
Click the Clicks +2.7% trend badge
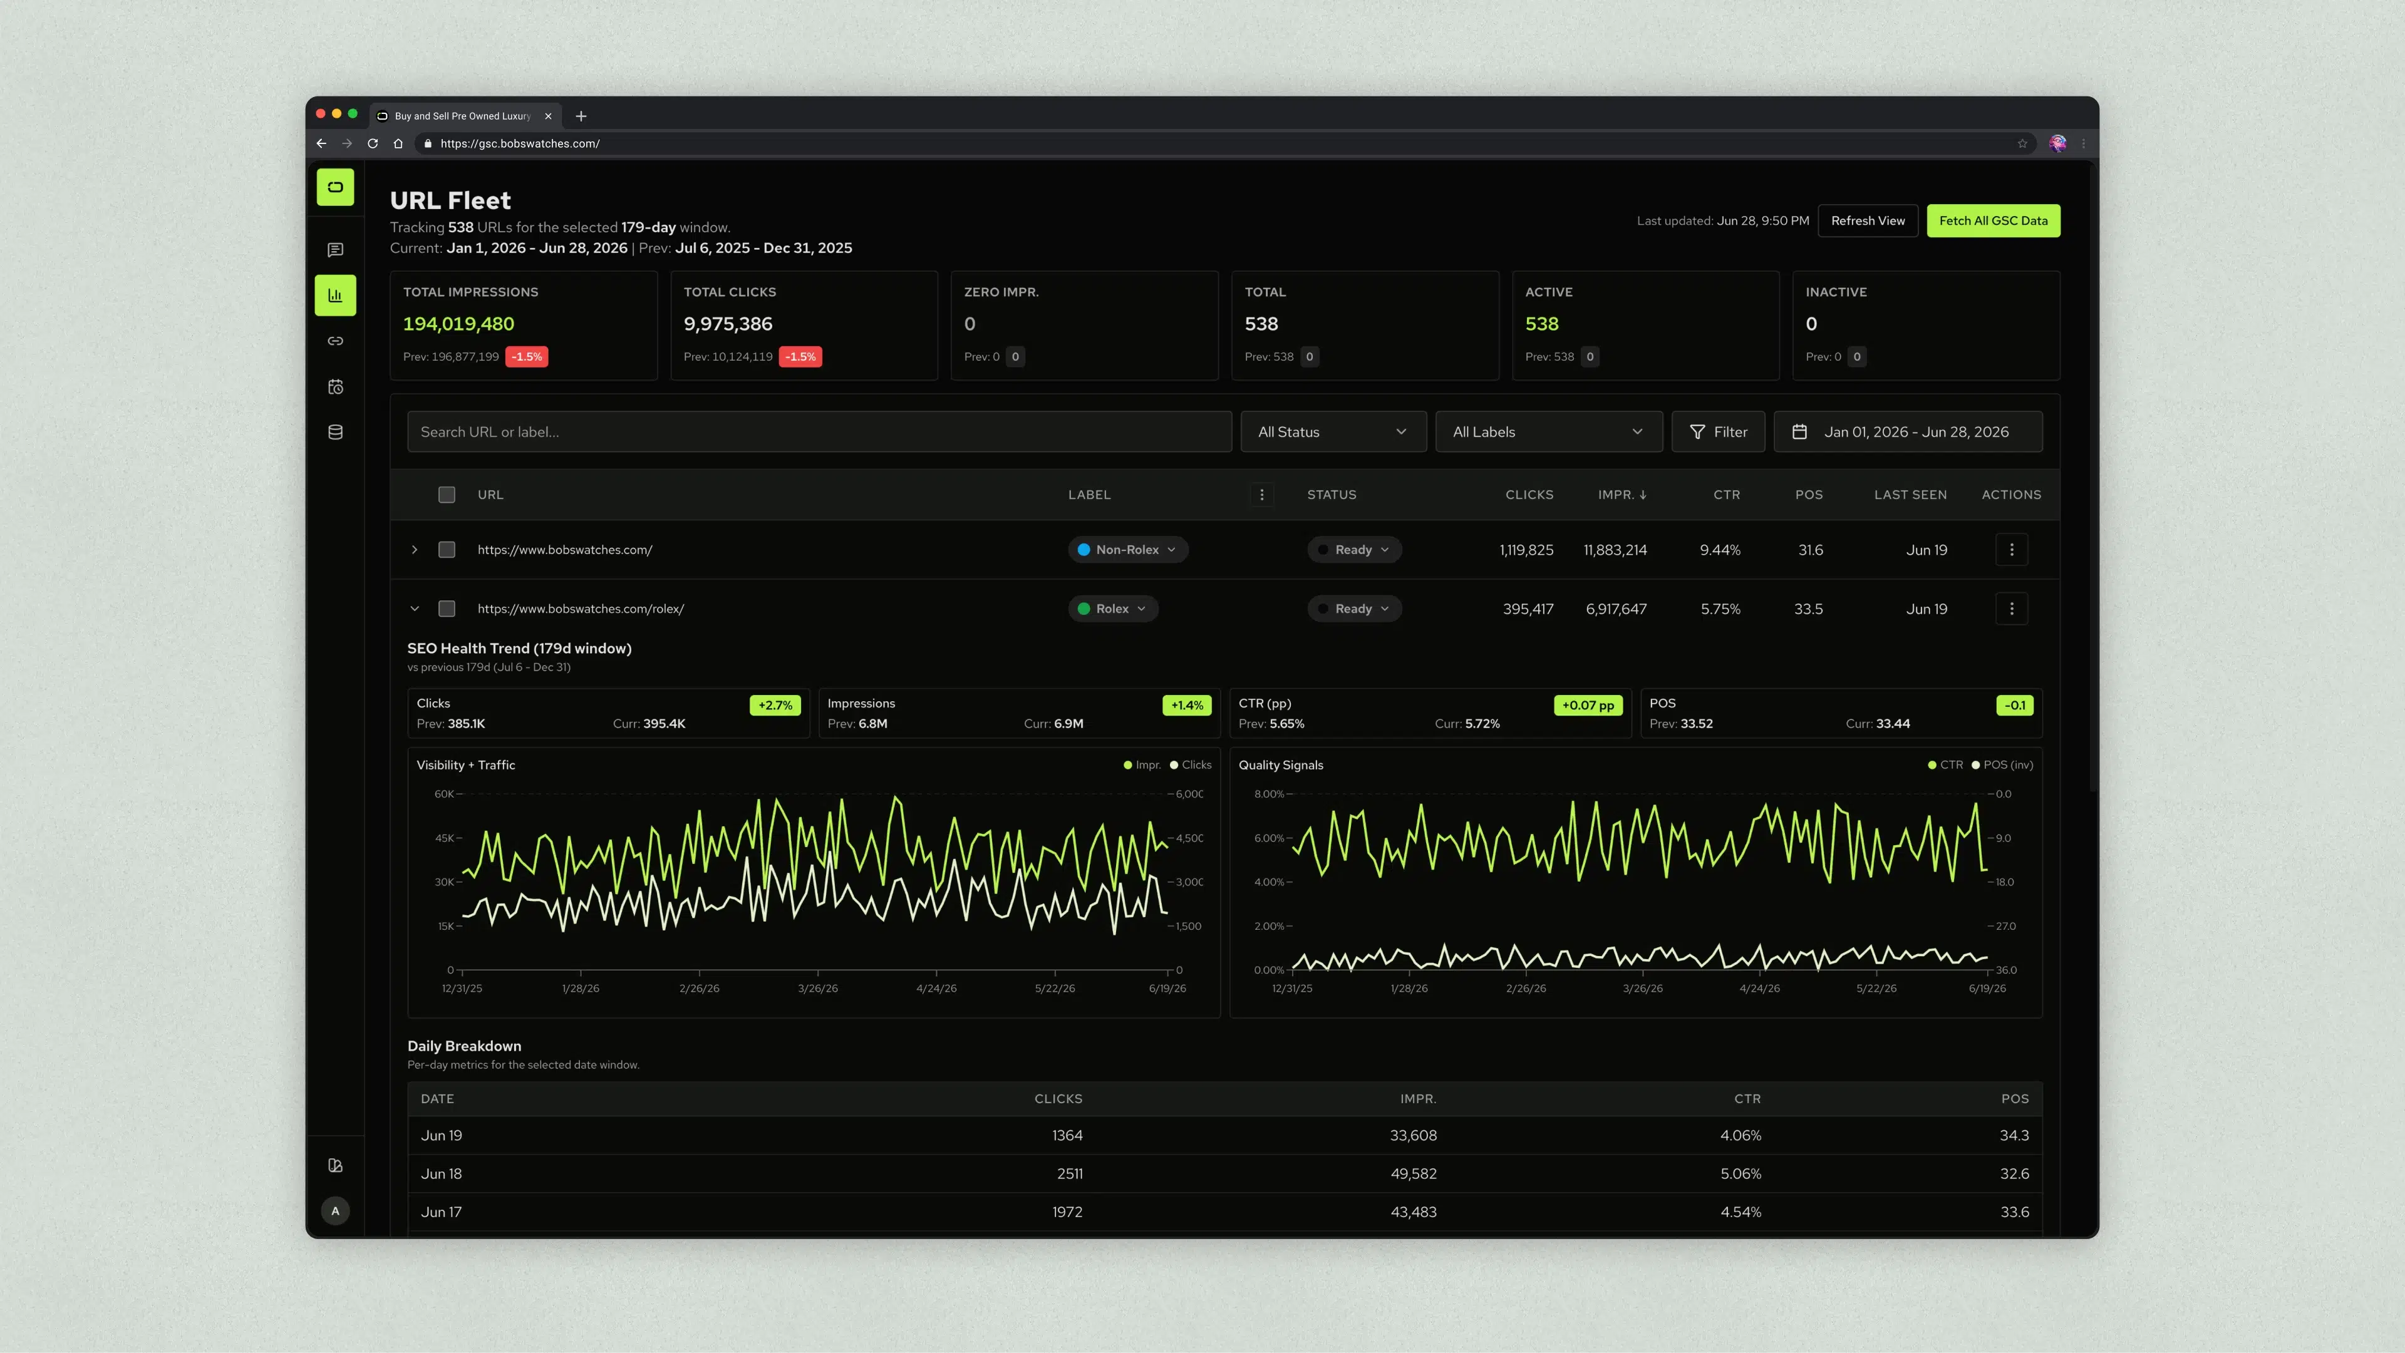[775, 706]
